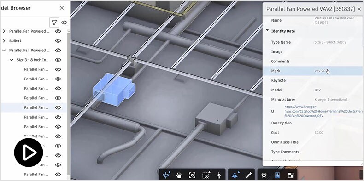The height and width of the screenshot is (181, 364).
Task: Select the Manufacturer property row
Action: click(x=312, y=100)
